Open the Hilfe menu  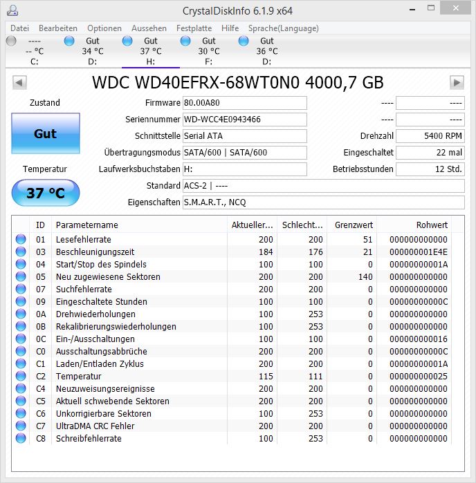click(x=230, y=28)
